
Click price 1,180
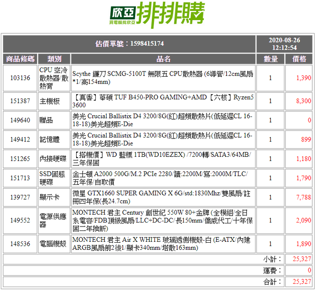[x=304, y=159]
